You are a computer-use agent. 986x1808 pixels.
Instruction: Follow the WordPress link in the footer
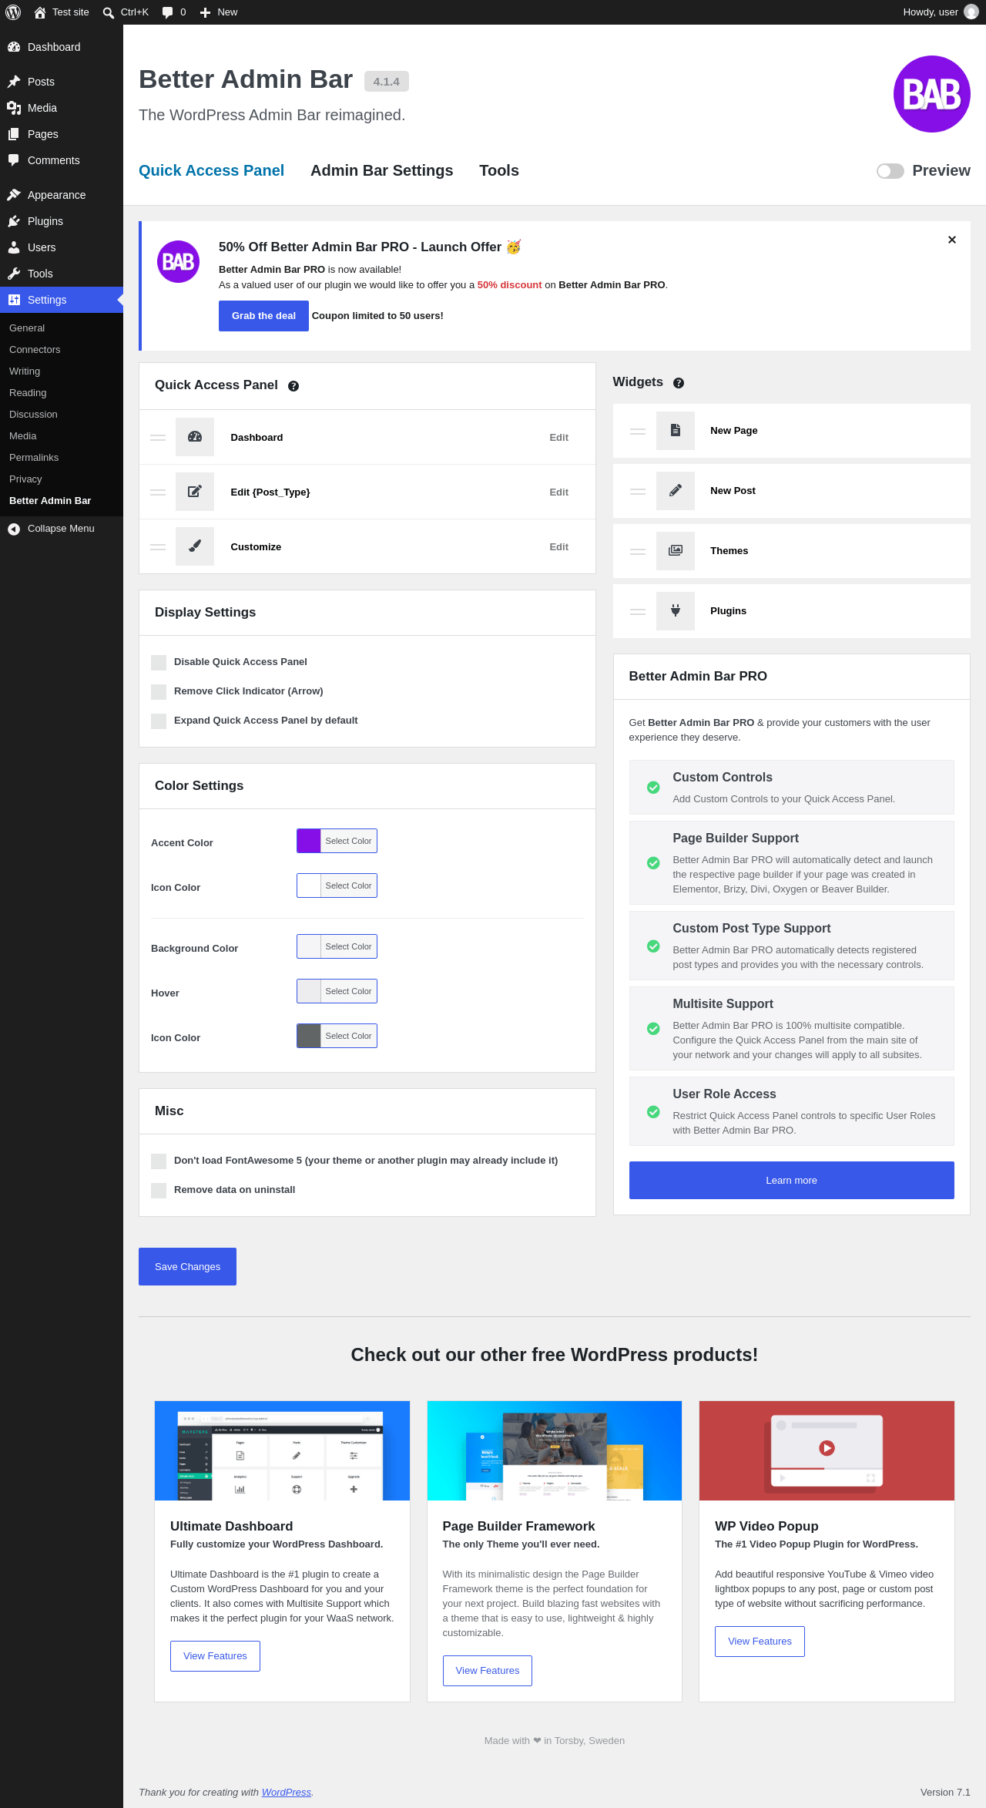(287, 1793)
